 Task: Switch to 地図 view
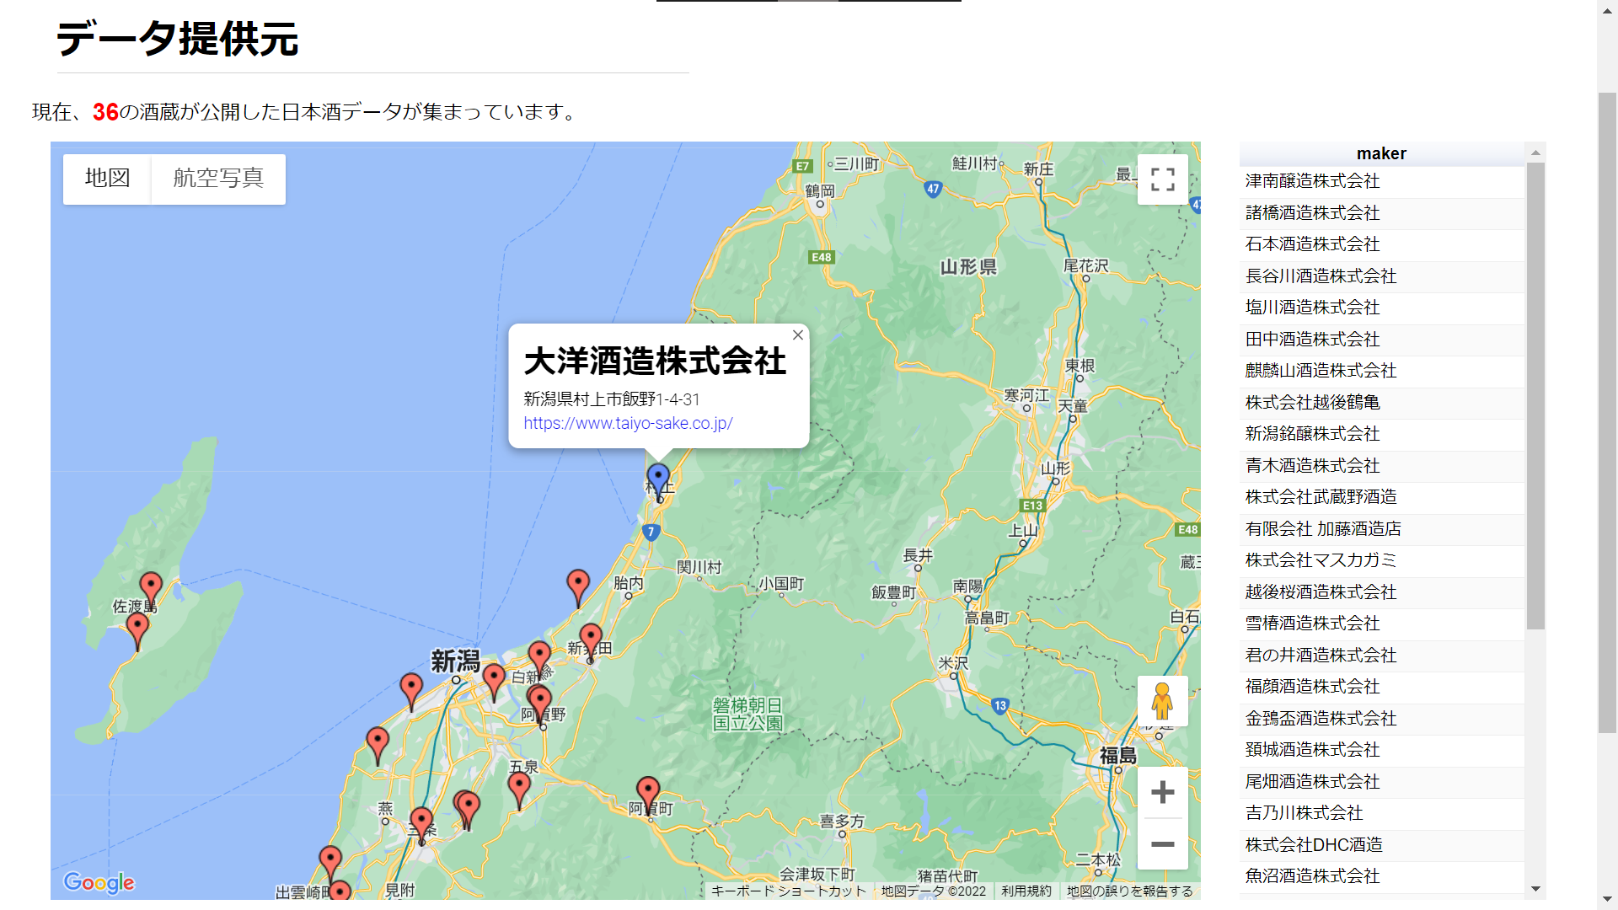click(x=107, y=179)
